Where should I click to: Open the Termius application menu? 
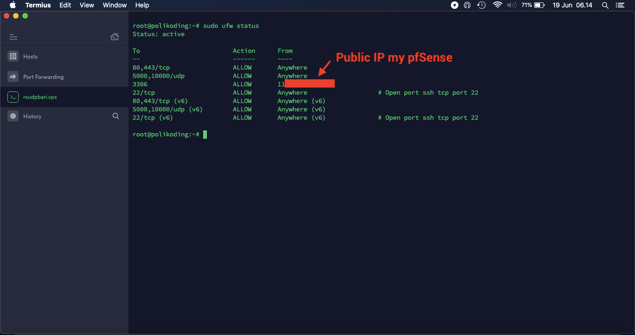click(x=38, y=5)
